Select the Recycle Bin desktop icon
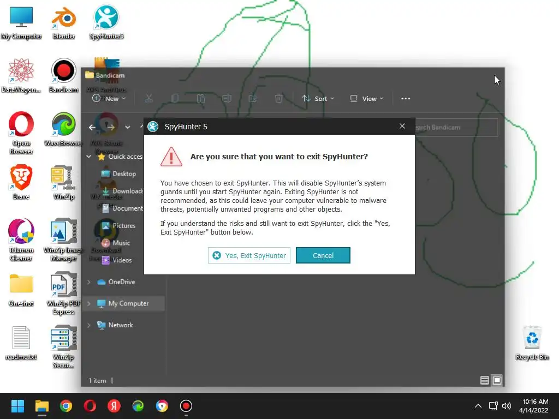The width and height of the screenshot is (559, 419). coord(532,343)
